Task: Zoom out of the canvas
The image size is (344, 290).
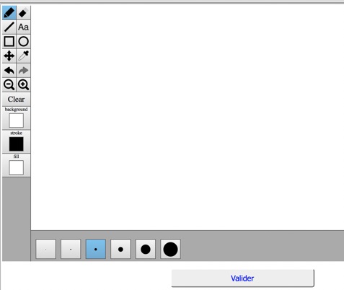Action: pos(9,84)
